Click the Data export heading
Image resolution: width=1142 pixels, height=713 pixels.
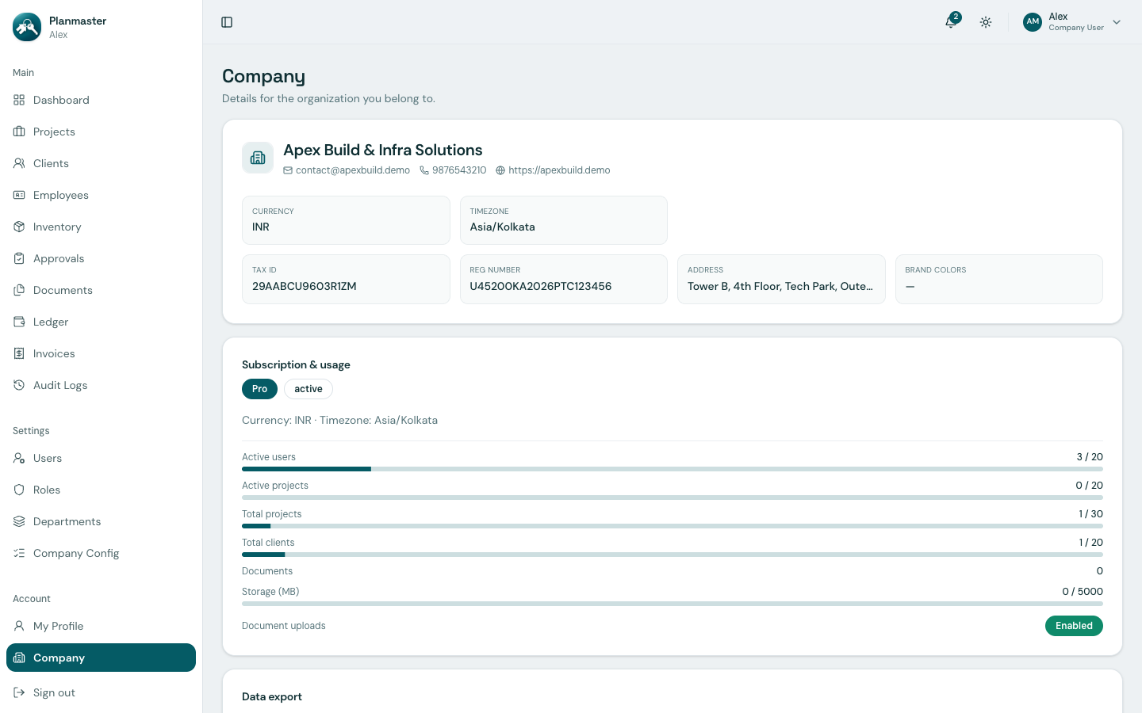pyautogui.click(x=272, y=697)
